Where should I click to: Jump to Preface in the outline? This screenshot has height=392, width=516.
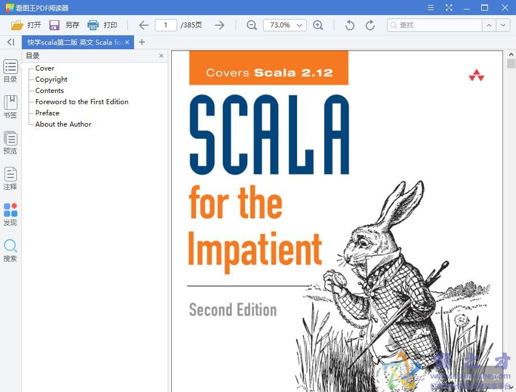[x=47, y=113]
